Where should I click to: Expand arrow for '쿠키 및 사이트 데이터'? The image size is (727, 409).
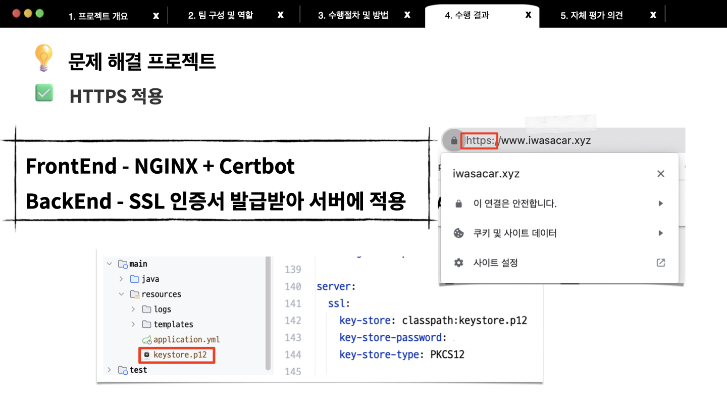coord(660,233)
